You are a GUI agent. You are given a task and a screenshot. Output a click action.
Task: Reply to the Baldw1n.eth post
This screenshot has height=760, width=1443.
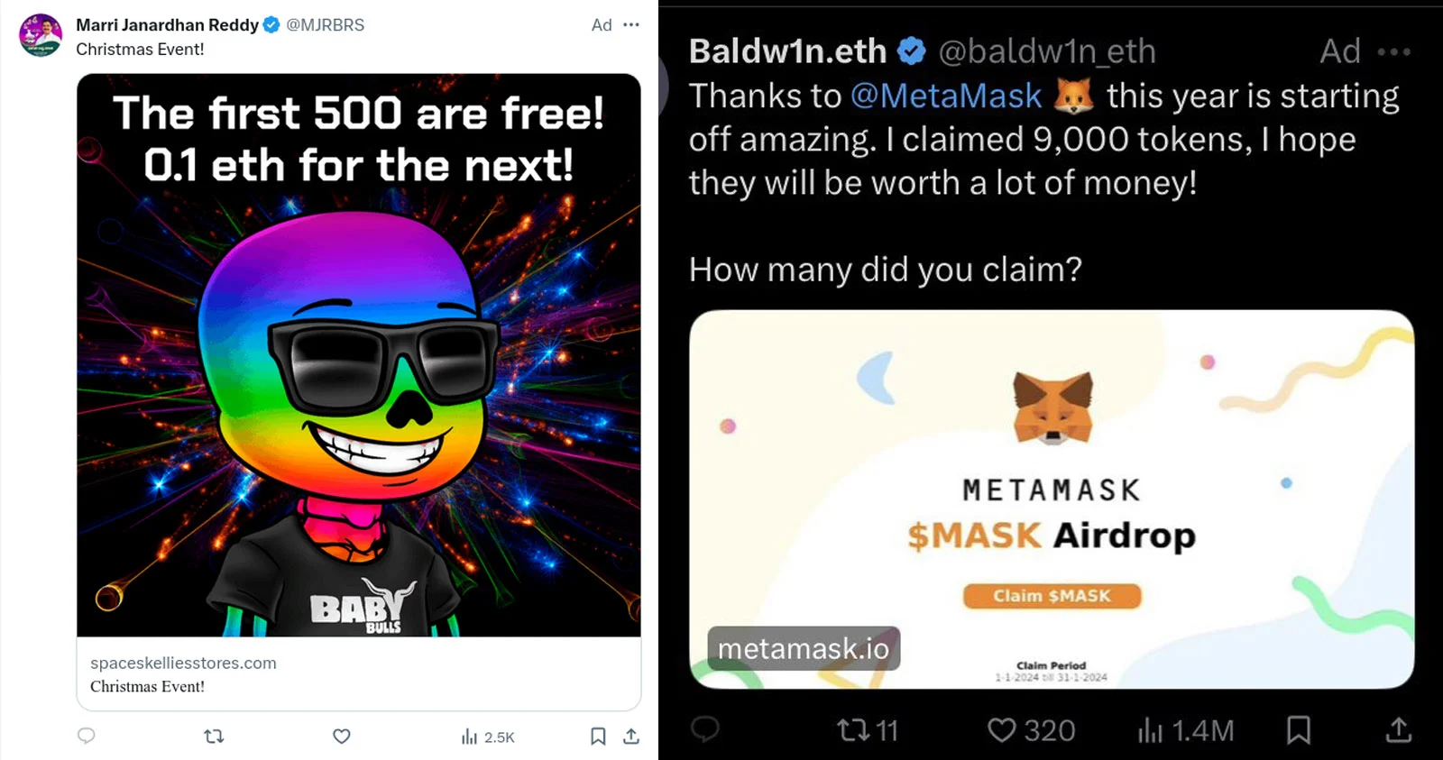(705, 728)
